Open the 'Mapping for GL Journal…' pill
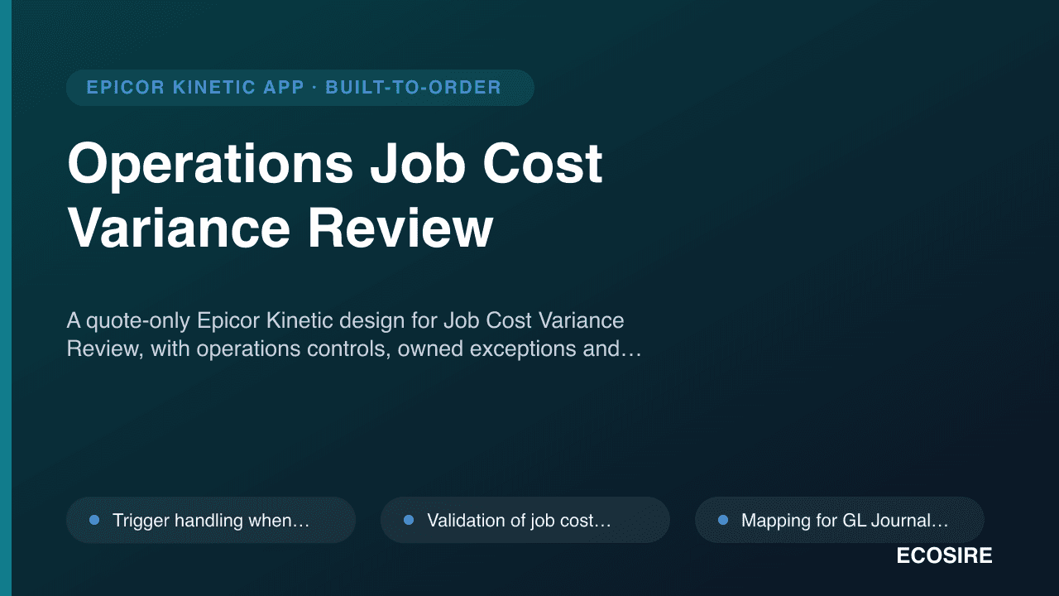Screen dimensions: 1059x596 839,520
